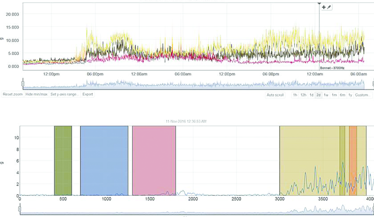Reset the chart zoom

point(12,94)
